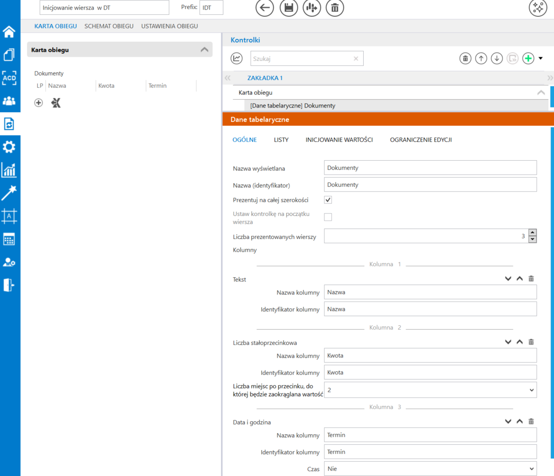Decrease the 'Liczba prezentowanych wierszy' value

click(532, 239)
